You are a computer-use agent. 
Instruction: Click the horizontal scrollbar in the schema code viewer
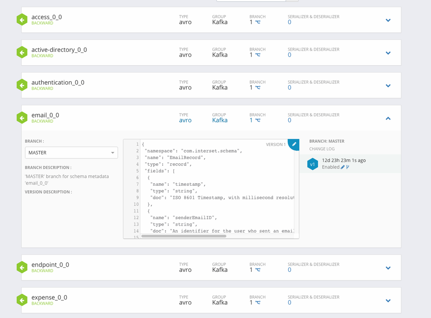184,236
